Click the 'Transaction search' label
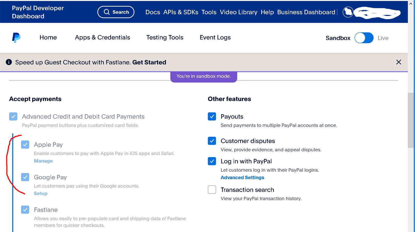 pos(247,190)
